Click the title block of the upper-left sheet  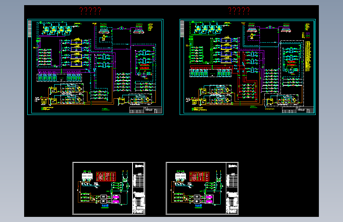click(x=146, y=110)
